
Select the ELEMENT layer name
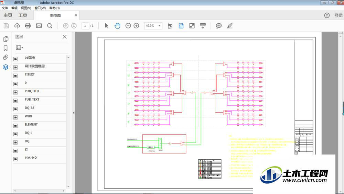pyautogui.click(x=31, y=124)
